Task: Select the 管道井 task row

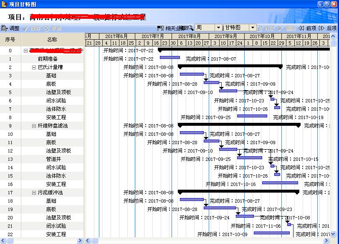Action: (53, 159)
